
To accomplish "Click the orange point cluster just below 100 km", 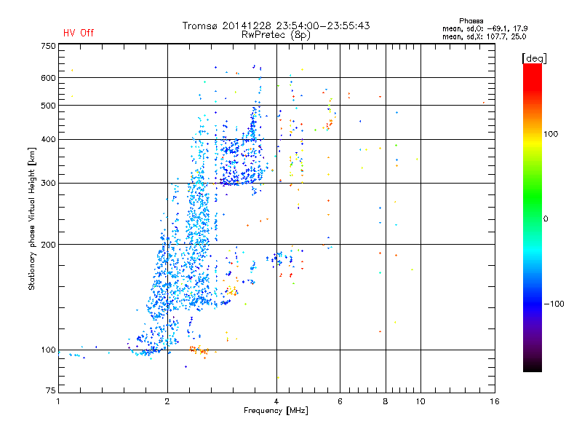I will pos(199,350).
